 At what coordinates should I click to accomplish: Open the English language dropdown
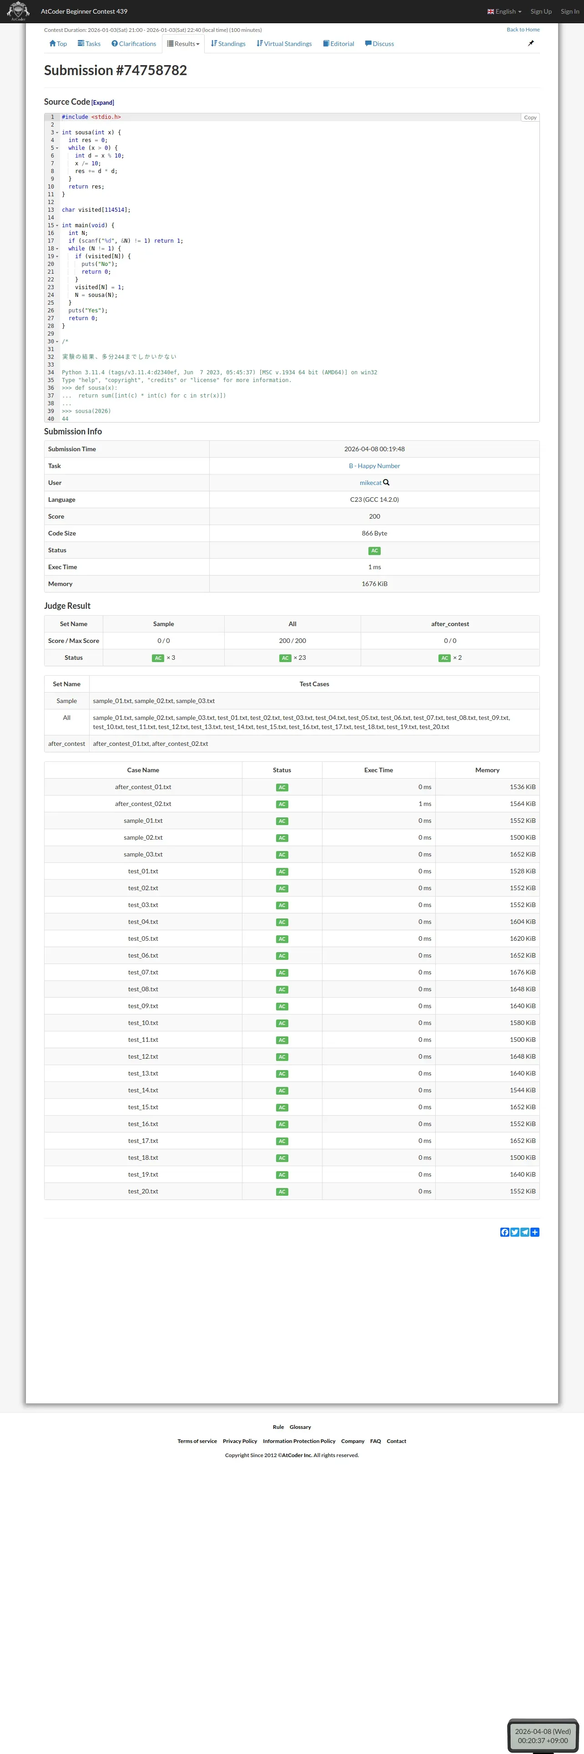(504, 11)
